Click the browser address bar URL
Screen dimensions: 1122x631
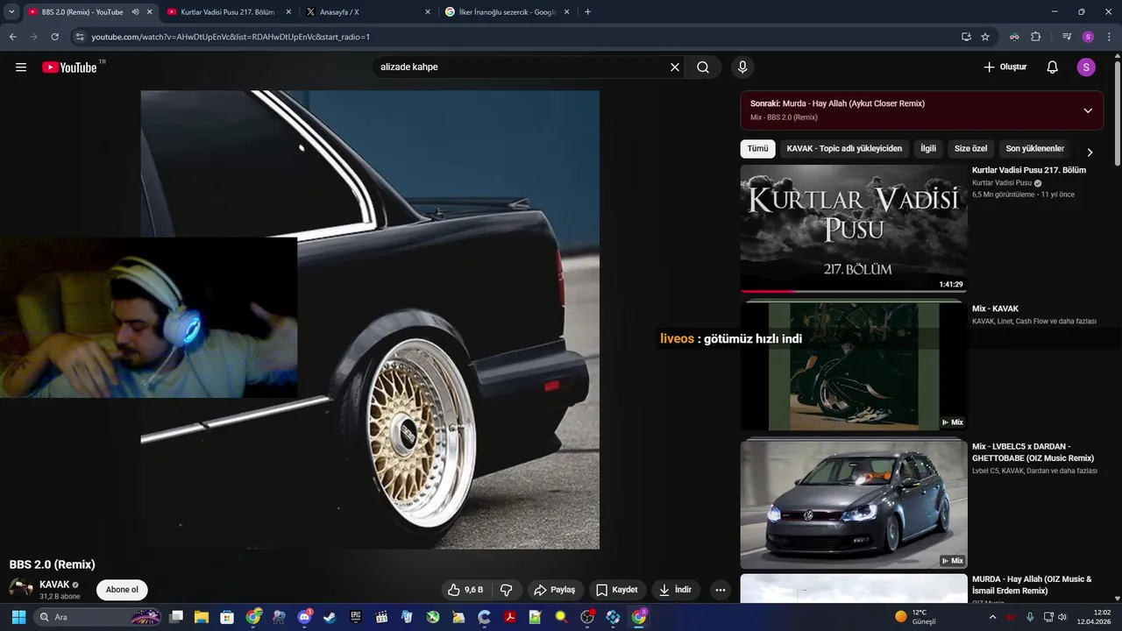coord(231,37)
